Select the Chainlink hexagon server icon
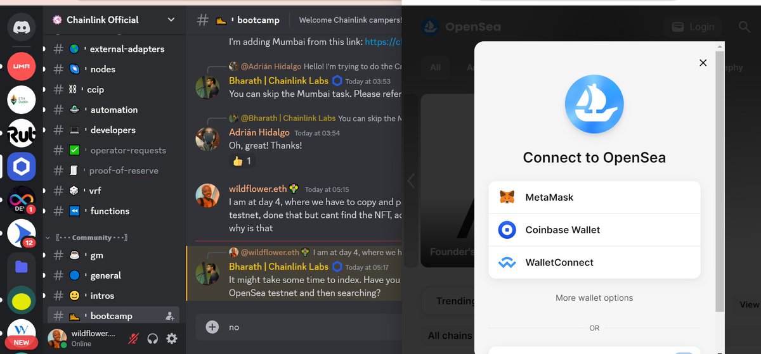 coord(22,167)
